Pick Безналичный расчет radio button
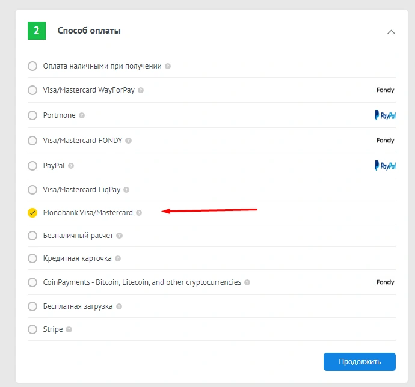This screenshot has width=415, height=387. click(x=32, y=236)
